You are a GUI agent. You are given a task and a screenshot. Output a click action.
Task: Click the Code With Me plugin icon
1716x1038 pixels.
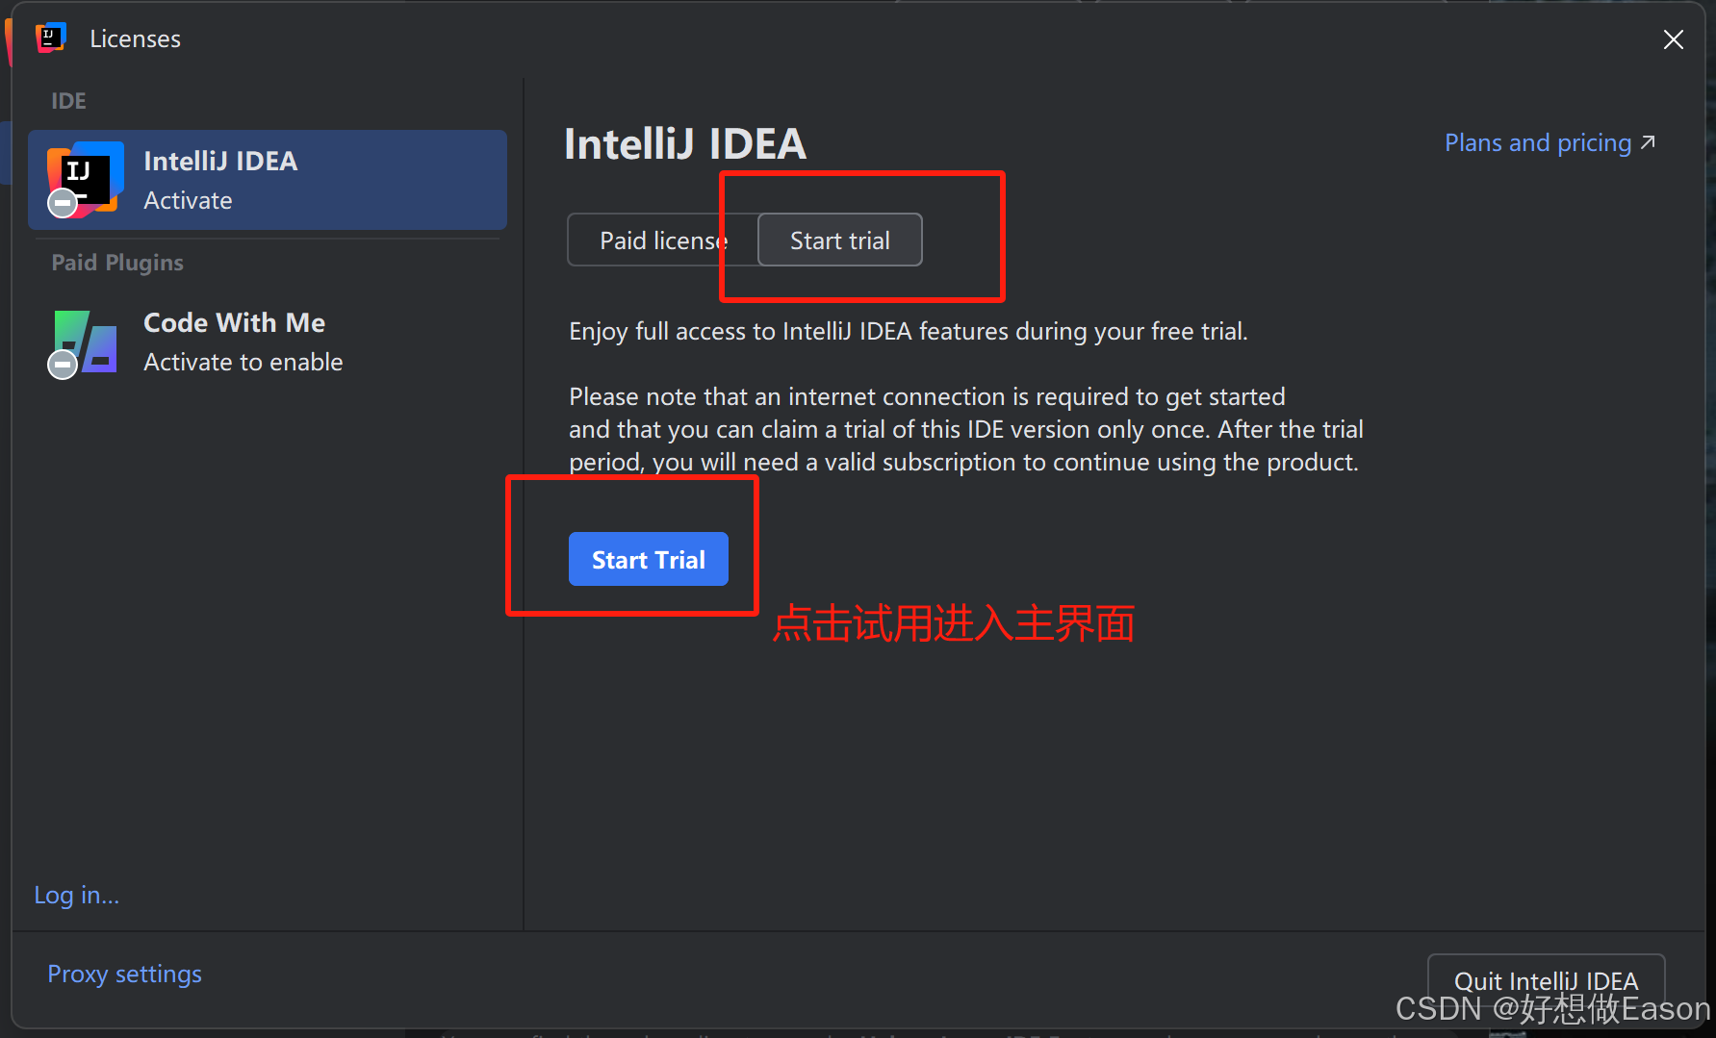click(84, 342)
